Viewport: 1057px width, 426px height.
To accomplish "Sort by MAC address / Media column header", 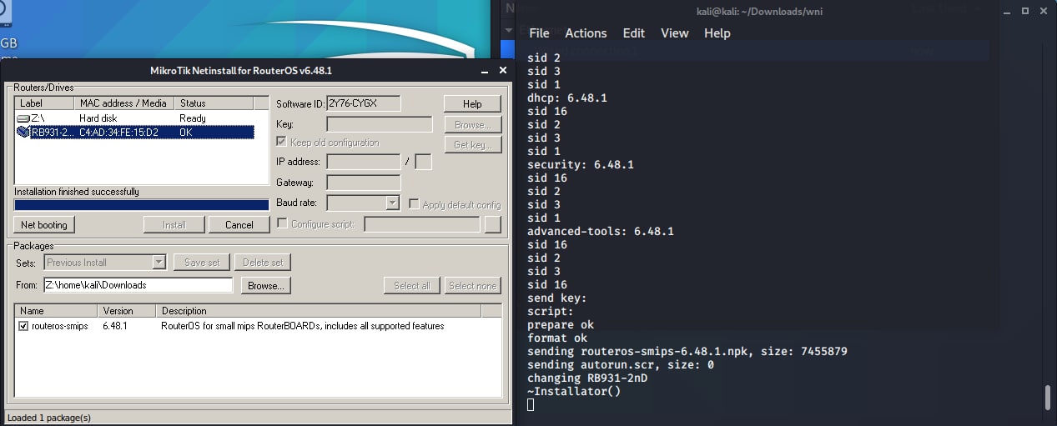I will click(124, 103).
